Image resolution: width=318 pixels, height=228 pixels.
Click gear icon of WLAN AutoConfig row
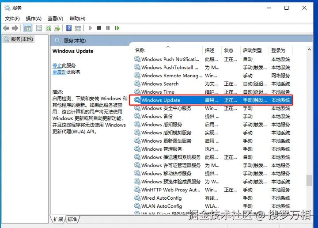pyautogui.click(x=137, y=206)
